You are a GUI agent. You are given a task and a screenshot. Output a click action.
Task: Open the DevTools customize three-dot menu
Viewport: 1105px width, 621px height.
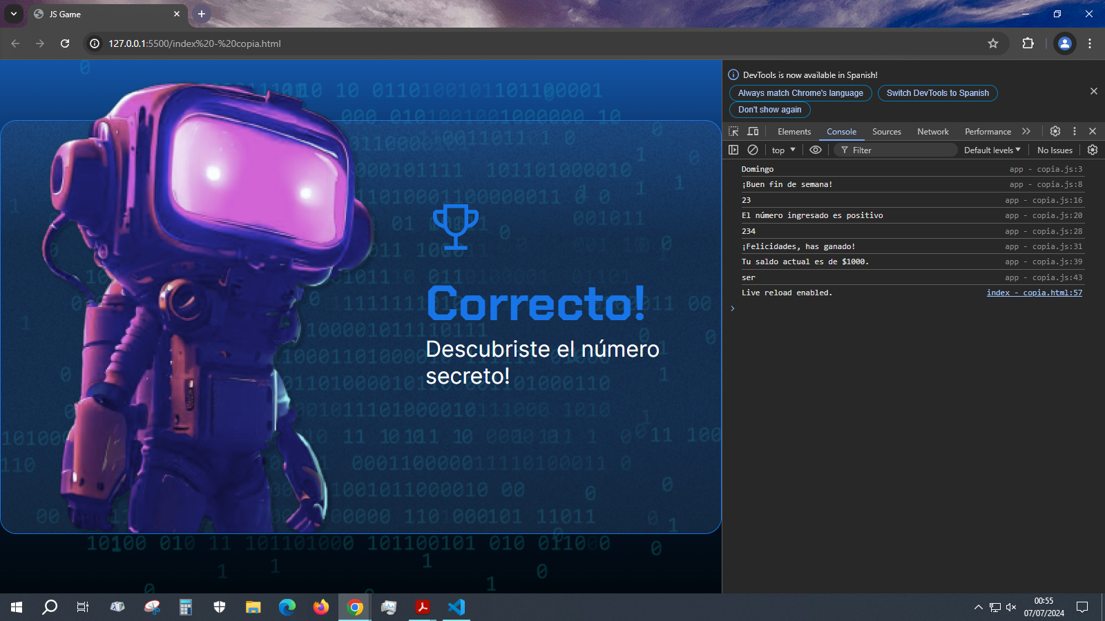click(x=1074, y=131)
